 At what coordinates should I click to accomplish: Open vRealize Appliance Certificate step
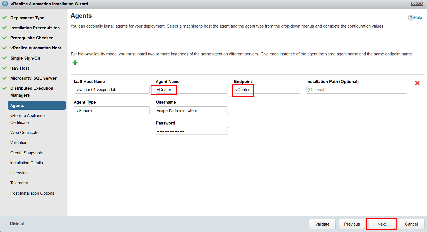[x=27, y=119]
